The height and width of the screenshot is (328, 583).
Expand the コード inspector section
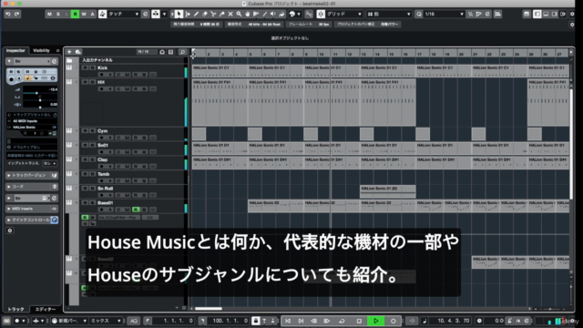[x=32, y=186]
